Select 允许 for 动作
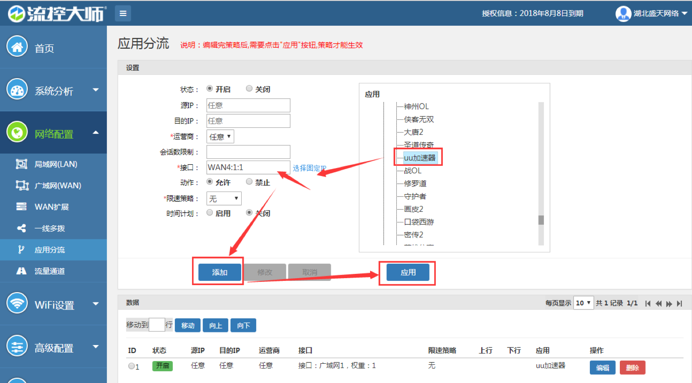Viewport: 692px width, 383px height. [209, 182]
